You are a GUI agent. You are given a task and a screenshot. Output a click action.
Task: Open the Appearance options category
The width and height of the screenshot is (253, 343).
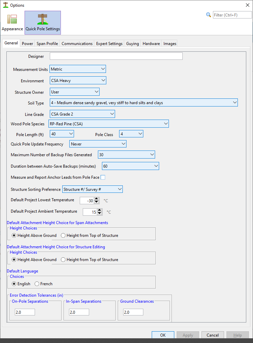pos(12,23)
